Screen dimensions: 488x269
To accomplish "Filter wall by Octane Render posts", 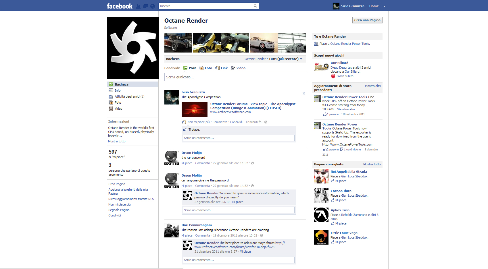I will (255, 59).
